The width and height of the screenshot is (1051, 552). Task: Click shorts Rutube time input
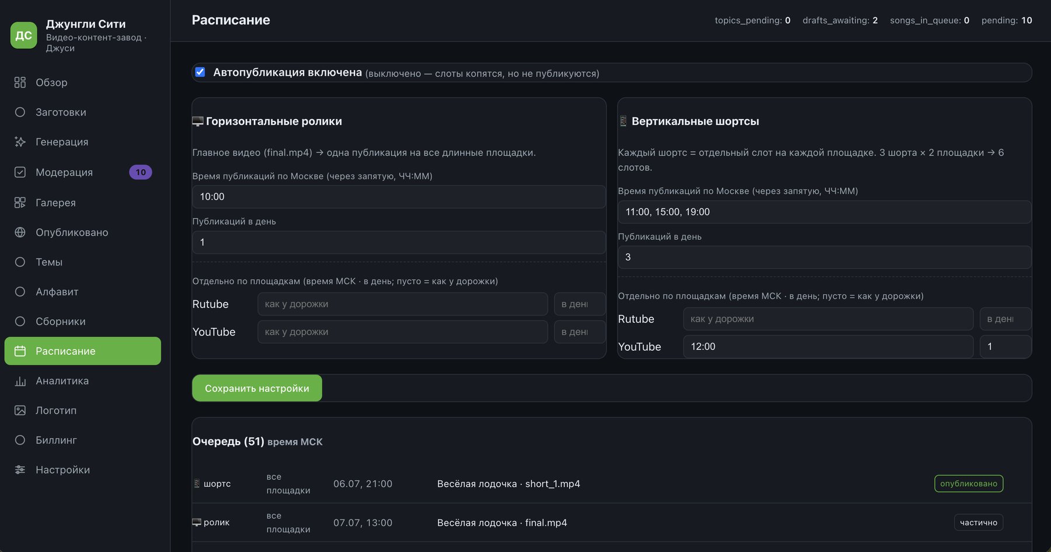pos(829,319)
